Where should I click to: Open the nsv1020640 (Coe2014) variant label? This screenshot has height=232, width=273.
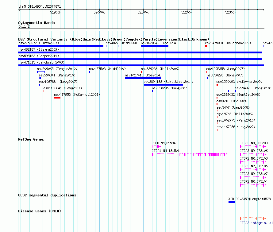click(x=159, y=43)
